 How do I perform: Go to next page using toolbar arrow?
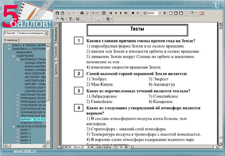click(121, 13)
